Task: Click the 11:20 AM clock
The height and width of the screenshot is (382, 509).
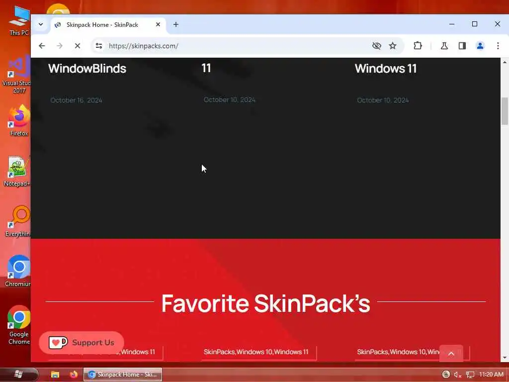Action: [x=491, y=375]
